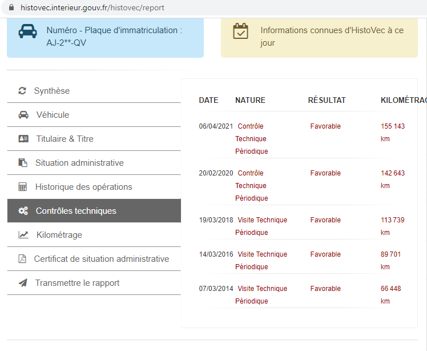Click the padlock icon in the address bar

click(x=11, y=7)
